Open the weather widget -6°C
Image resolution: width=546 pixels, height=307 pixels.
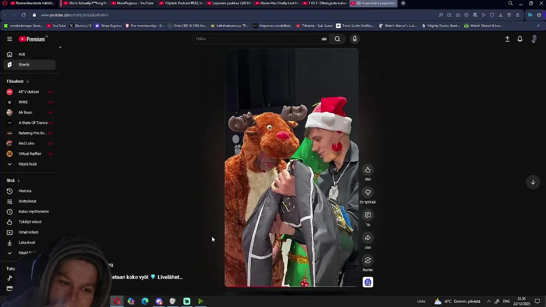coord(457,301)
